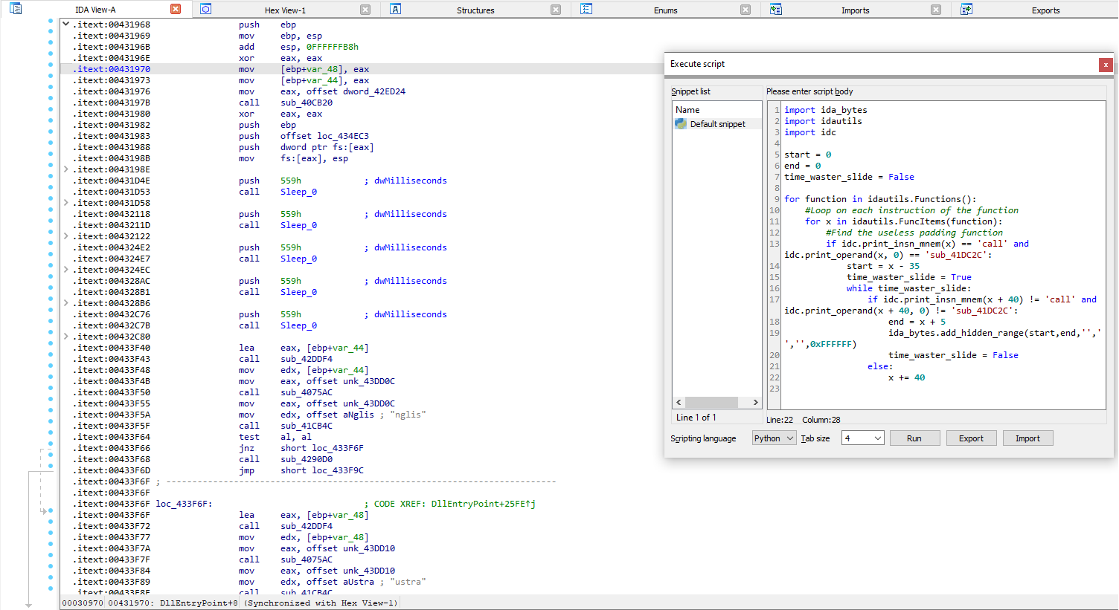Click 'offset loc_434EC3' operand
The width and height of the screenshot is (1119, 610).
324,136
